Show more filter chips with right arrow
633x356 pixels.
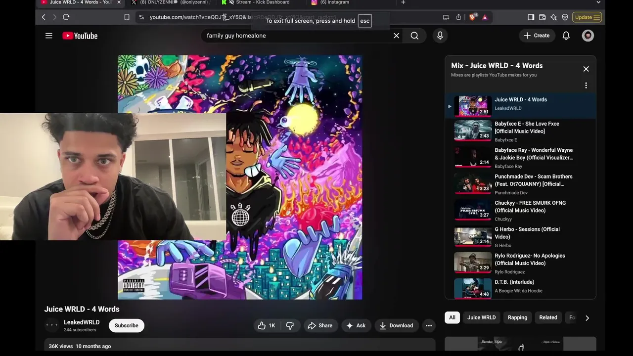coord(587,318)
